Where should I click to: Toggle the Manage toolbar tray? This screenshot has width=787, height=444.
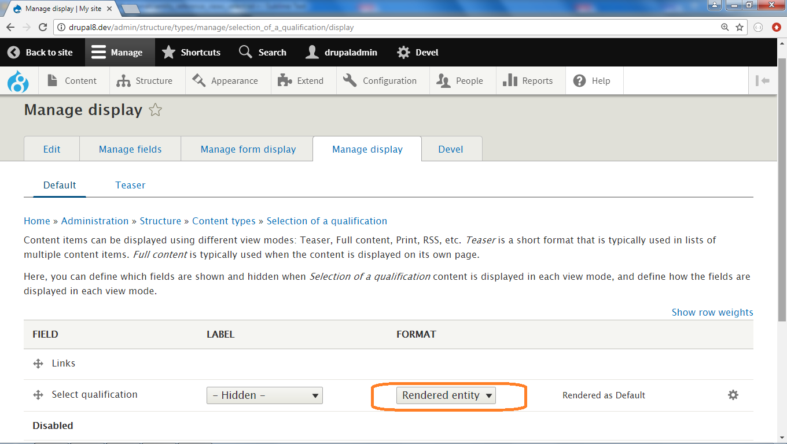point(117,53)
